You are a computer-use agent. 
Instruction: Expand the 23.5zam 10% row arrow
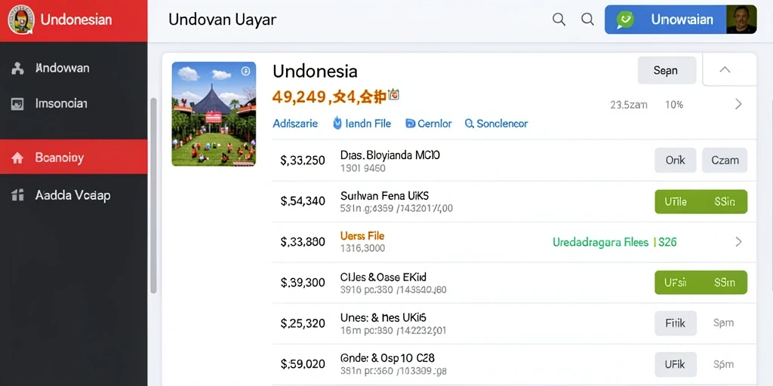coord(738,104)
